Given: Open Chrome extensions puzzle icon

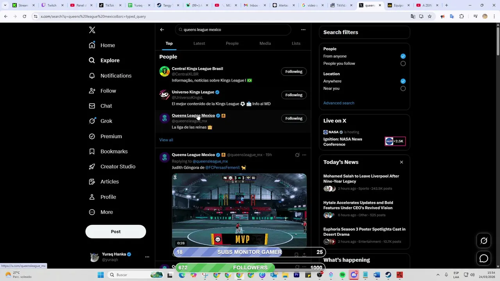Looking at the screenshot, I should 462,16.
